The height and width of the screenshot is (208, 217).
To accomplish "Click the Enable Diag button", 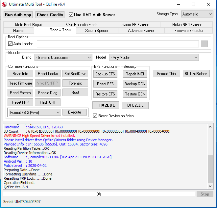I will (48, 93).
